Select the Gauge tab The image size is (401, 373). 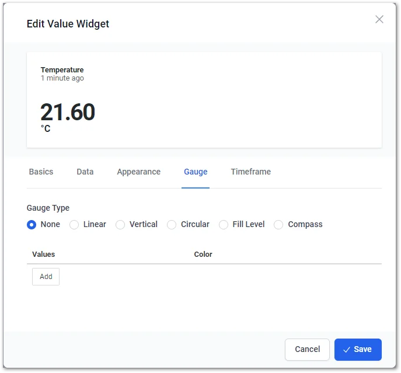pyautogui.click(x=196, y=172)
